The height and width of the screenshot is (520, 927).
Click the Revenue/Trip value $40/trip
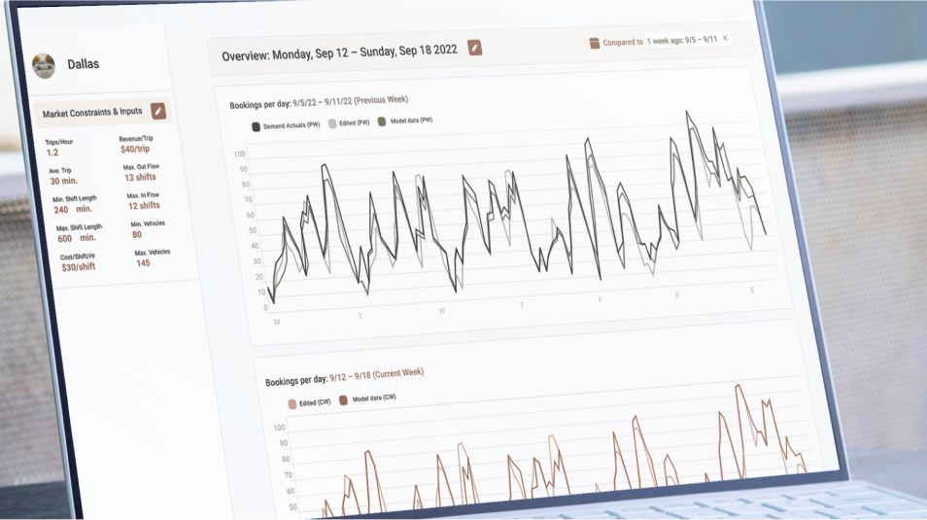[x=135, y=150]
